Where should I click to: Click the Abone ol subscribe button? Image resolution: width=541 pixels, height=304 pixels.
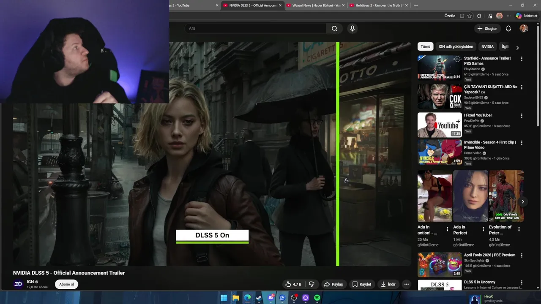(x=66, y=284)
